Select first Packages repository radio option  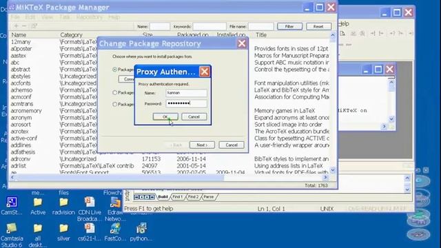click(115, 70)
